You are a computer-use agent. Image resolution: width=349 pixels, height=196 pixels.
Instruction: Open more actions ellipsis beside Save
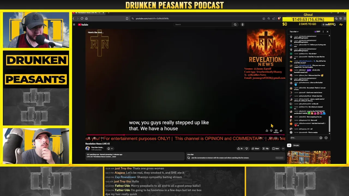coord(283,149)
